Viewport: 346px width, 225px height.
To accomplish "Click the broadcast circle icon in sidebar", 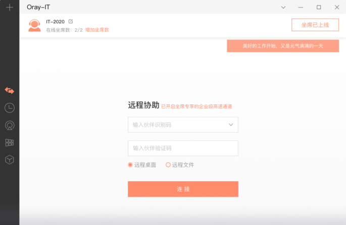I will (9, 125).
